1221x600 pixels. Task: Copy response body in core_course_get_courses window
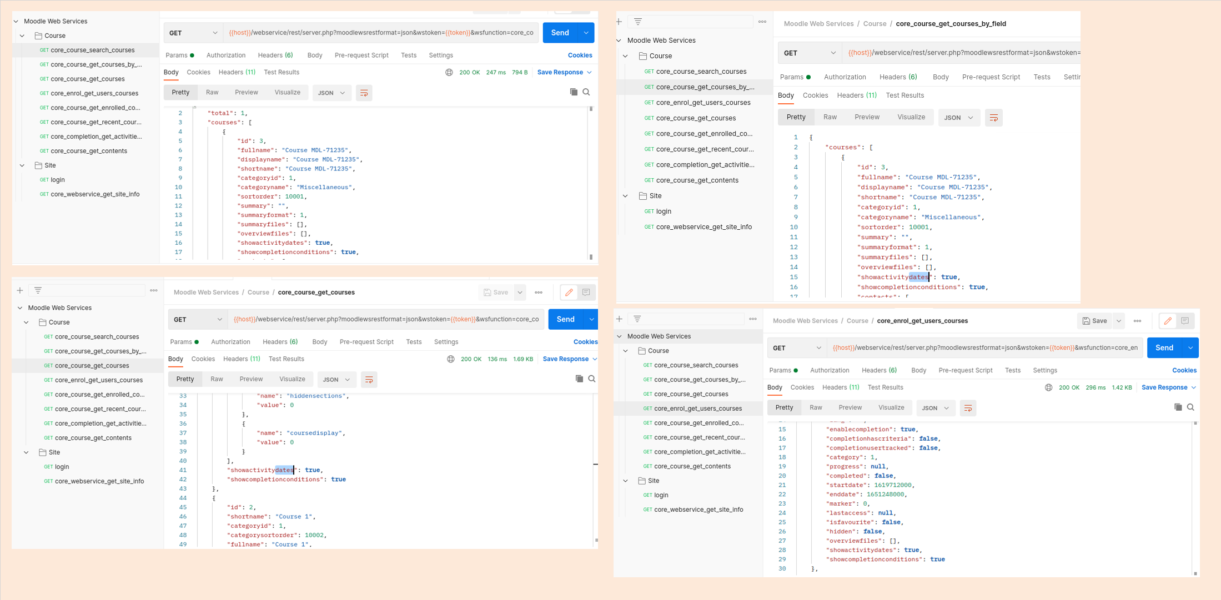coord(579,379)
